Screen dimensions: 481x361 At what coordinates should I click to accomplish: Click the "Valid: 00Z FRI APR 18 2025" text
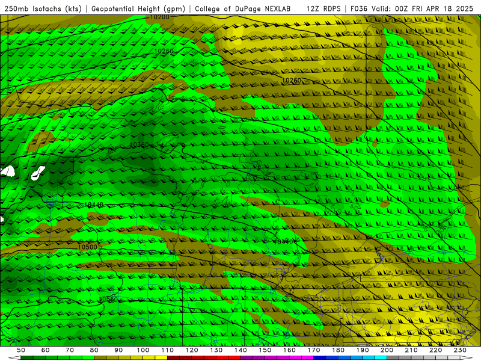click(x=423, y=9)
